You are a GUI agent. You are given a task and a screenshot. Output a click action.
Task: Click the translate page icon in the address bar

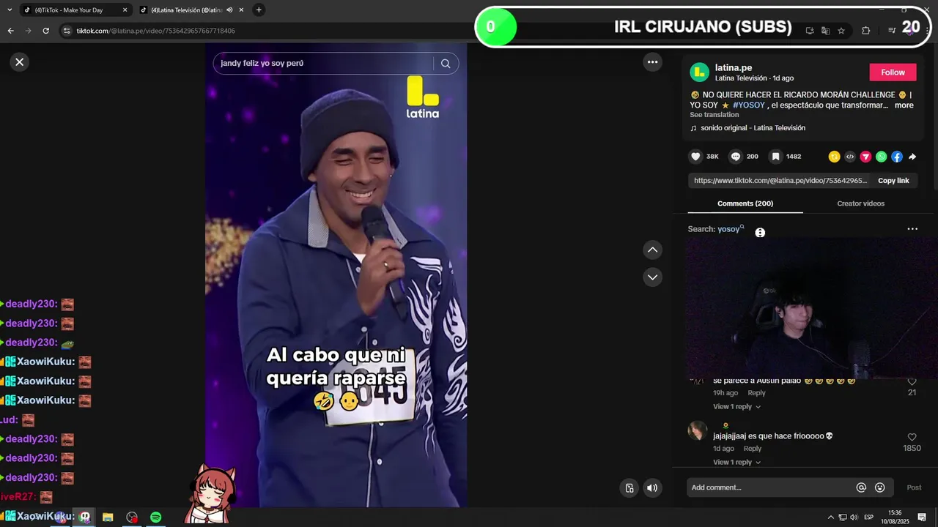coord(826,31)
